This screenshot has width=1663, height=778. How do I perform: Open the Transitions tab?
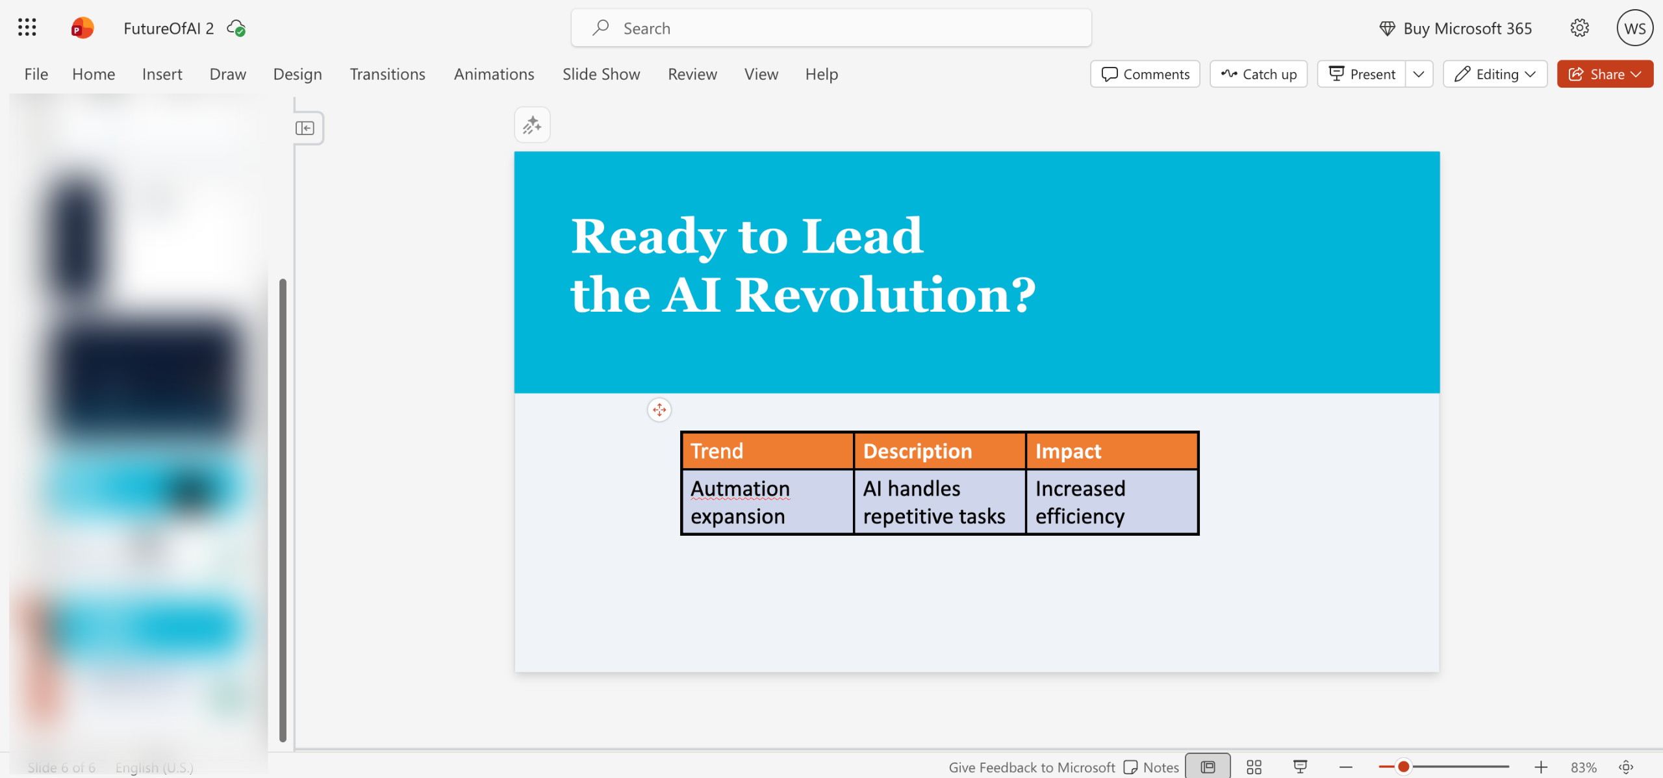click(387, 74)
